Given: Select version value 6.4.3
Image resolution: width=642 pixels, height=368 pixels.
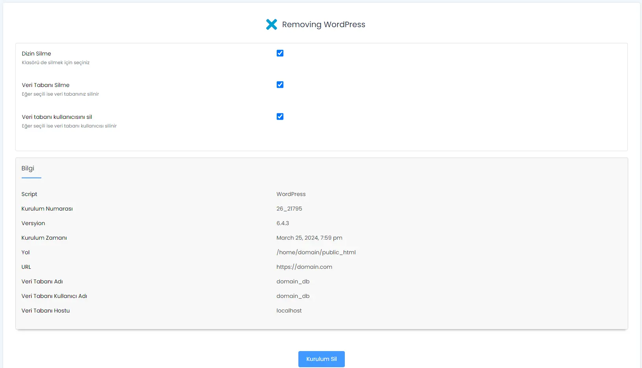Looking at the screenshot, I should coord(283,223).
